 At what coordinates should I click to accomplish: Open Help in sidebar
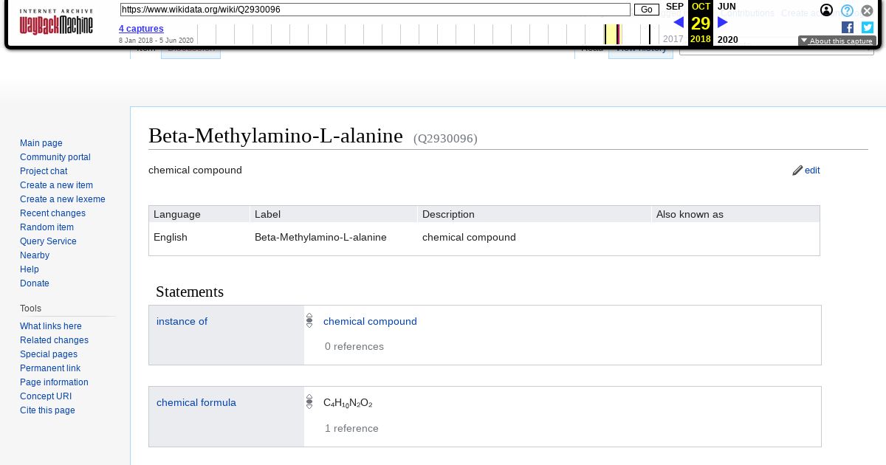30,269
